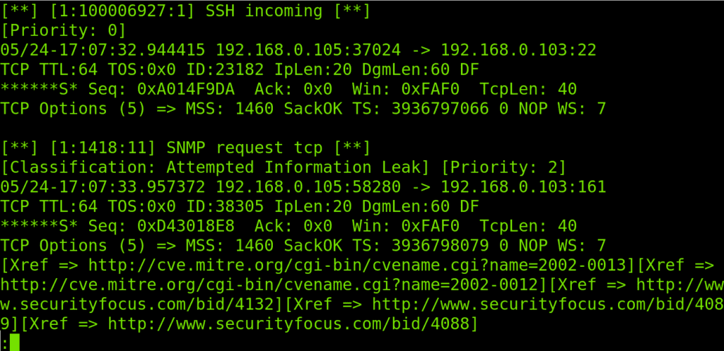Screen dimensions: 724x351
Task: Click the timestamp 05/24-17:07:33.957372
Action: [103, 188]
